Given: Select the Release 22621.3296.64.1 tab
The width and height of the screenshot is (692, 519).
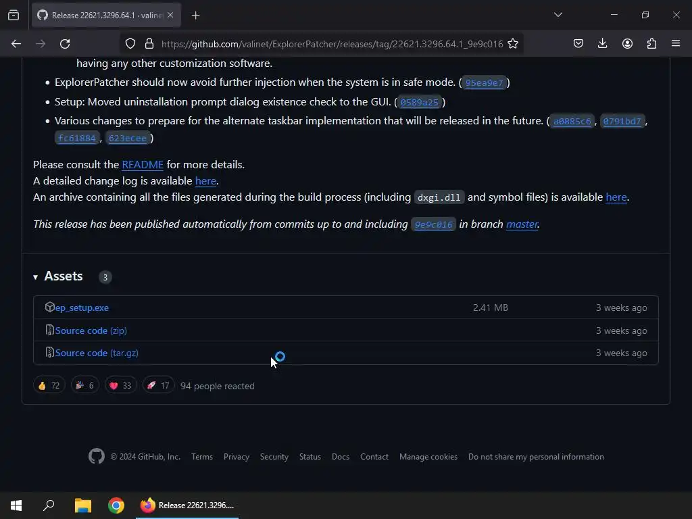Looking at the screenshot, I should point(106,16).
